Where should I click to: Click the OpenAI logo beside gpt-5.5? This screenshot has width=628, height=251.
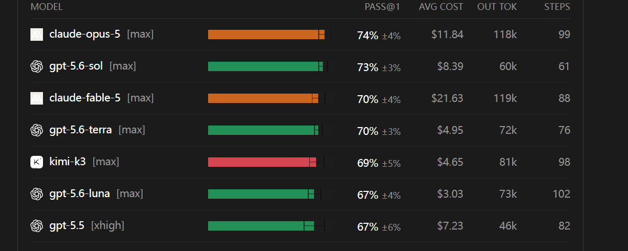pos(37,226)
